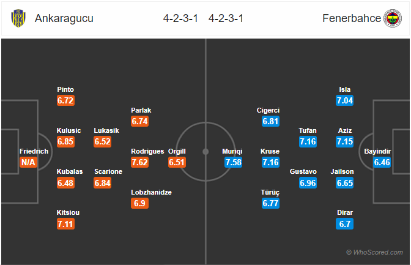Select Rodrigues' 7.62 rating badge

click(139, 162)
